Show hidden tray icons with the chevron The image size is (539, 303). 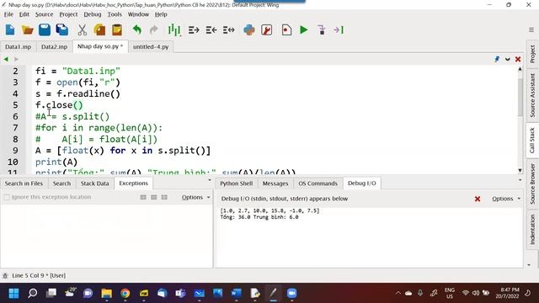tap(398, 293)
